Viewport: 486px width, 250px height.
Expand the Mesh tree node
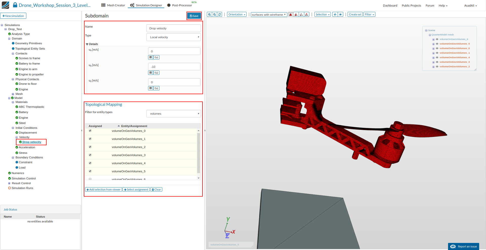click(x=13, y=94)
